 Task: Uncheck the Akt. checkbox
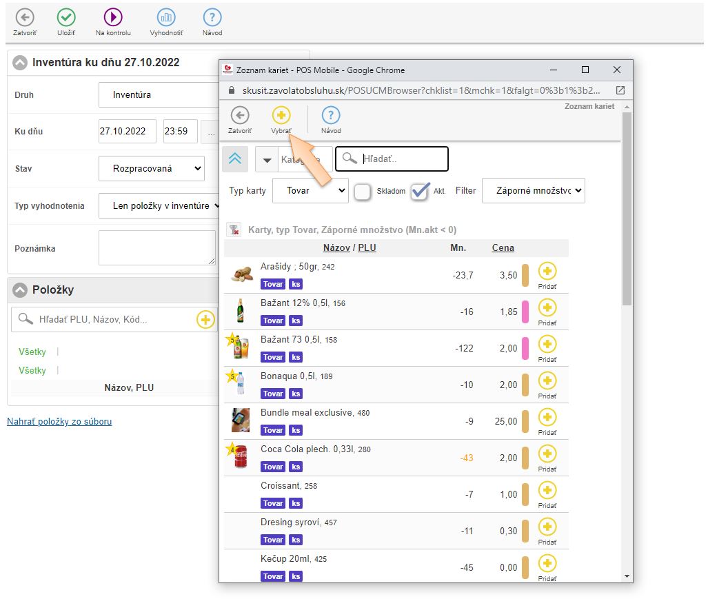[419, 192]
